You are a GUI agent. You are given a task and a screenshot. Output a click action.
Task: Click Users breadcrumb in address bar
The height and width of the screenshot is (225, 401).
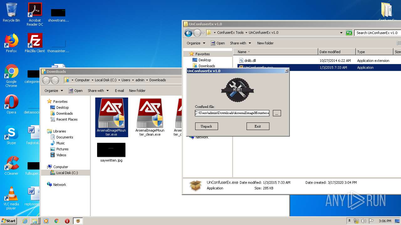(126, 80)
